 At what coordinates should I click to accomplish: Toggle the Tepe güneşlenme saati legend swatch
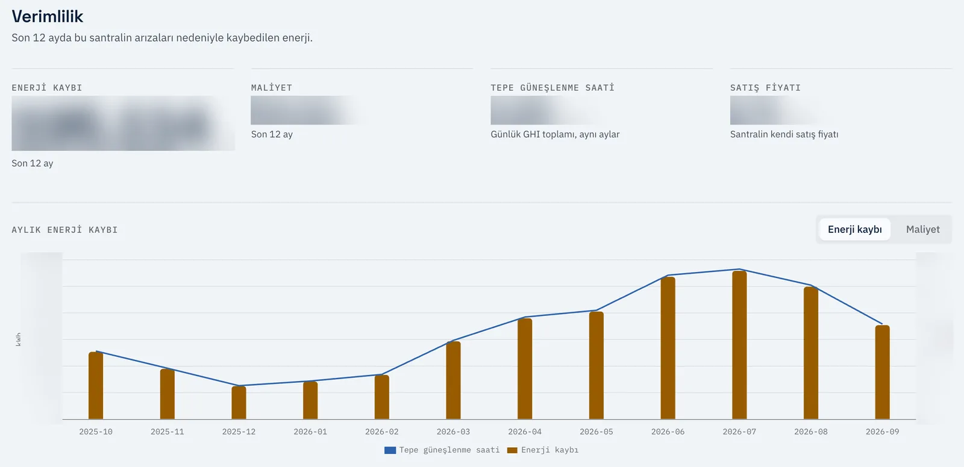coord(390,450)
